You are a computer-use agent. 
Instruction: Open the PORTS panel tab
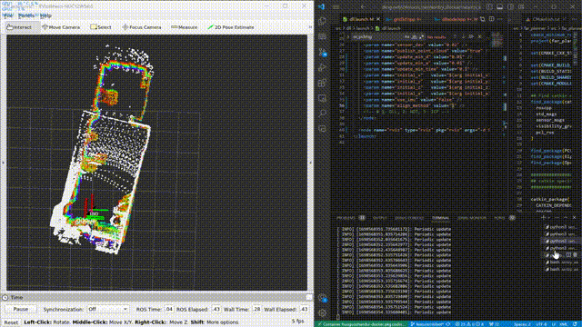pos(499,218)
